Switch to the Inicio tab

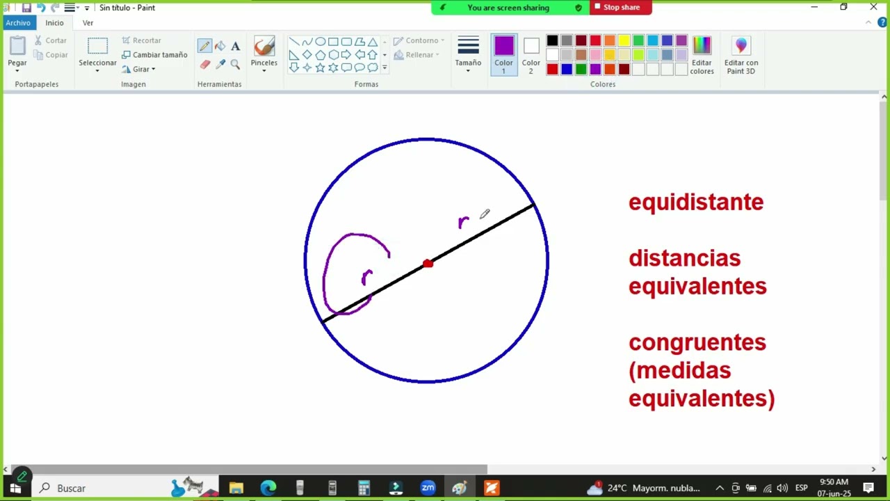(54, 22)
